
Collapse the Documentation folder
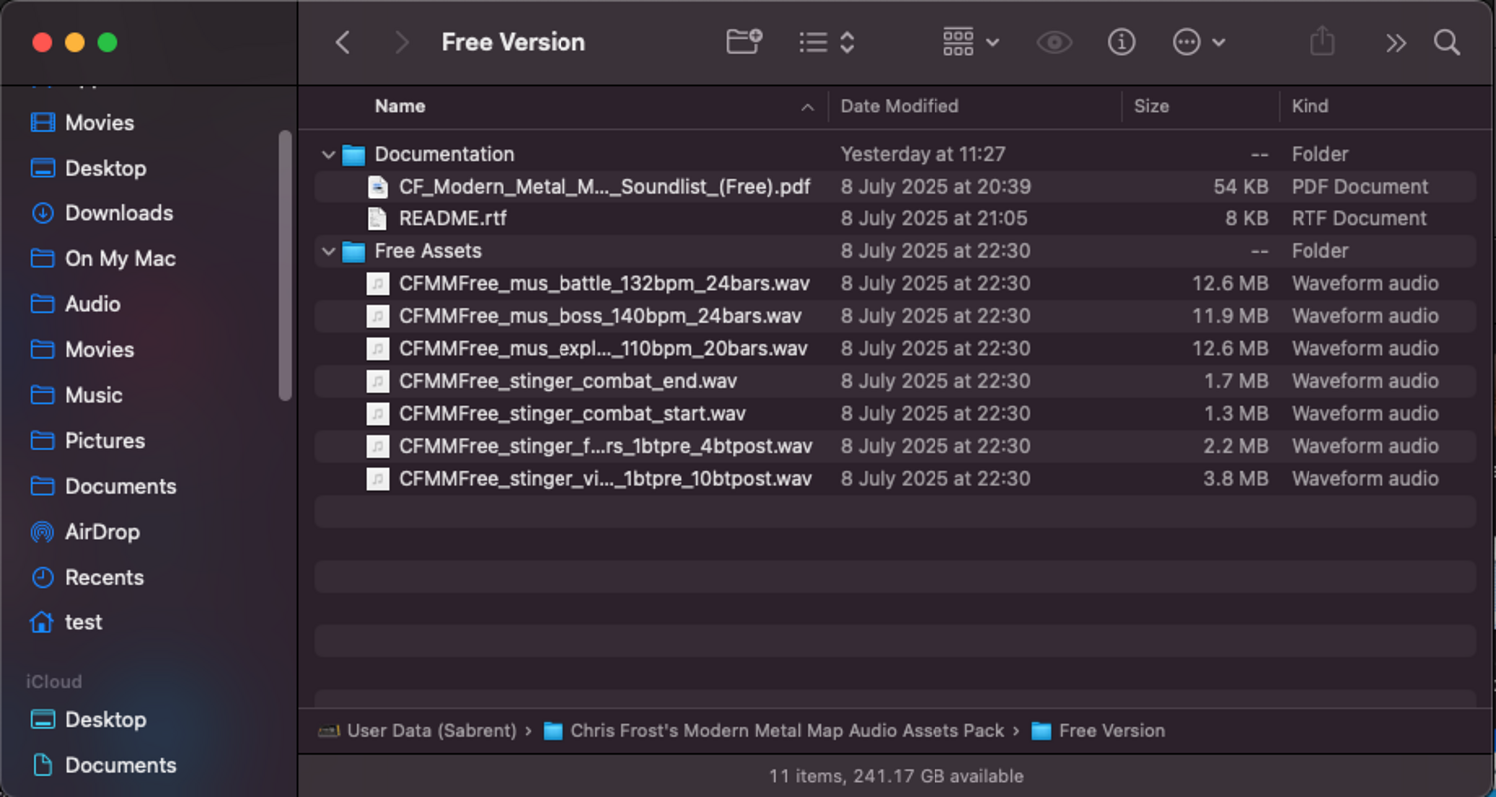click(x=328, y=155)
